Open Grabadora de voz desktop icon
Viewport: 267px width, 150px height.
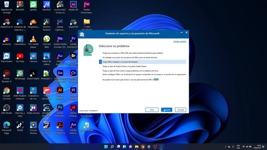pos(33,93)
